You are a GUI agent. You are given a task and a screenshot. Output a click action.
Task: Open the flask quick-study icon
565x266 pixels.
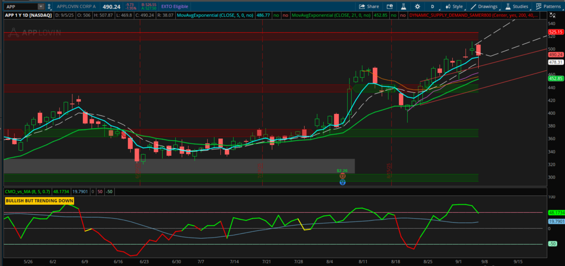(404, 7)
